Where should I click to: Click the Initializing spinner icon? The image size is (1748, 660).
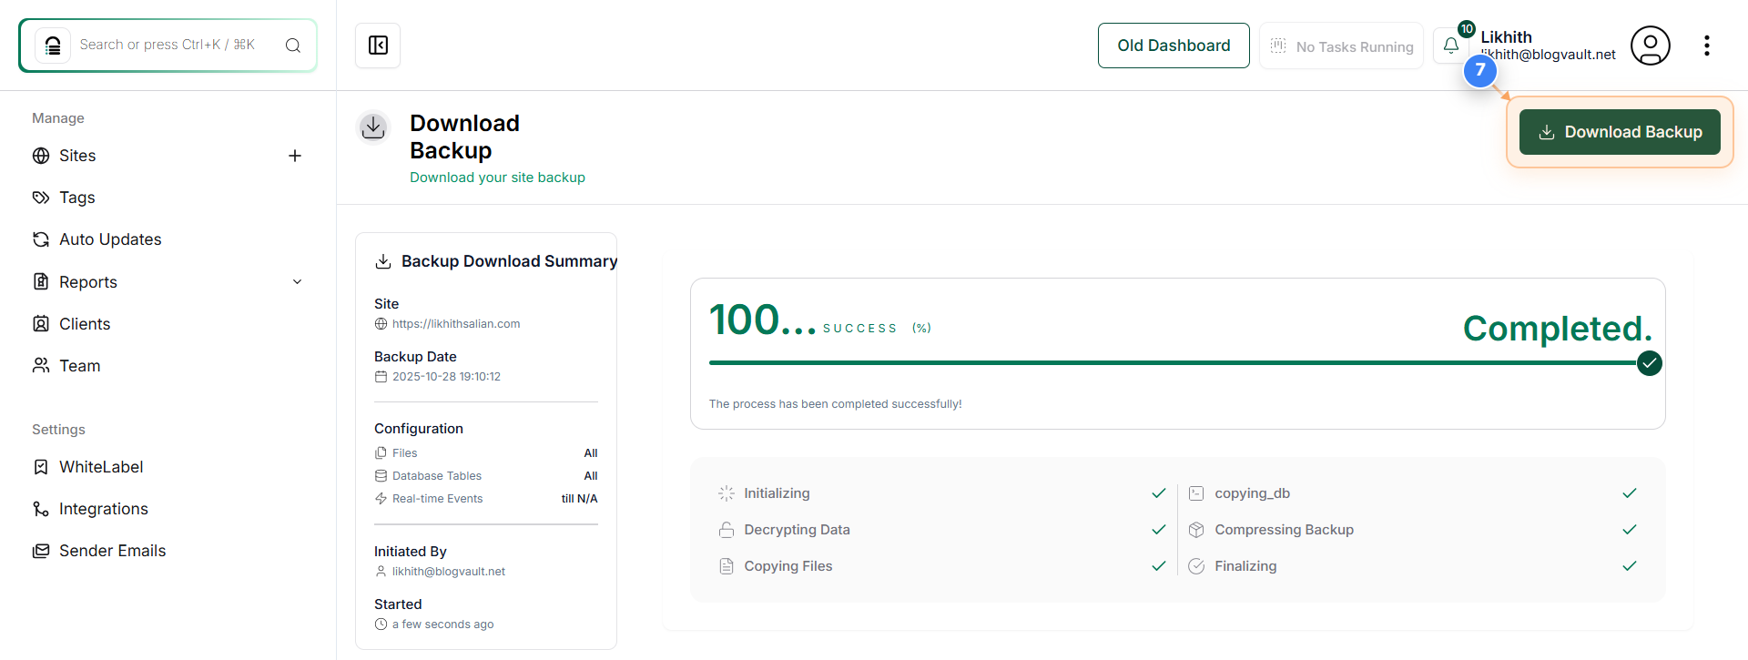(x=727, y=493)
